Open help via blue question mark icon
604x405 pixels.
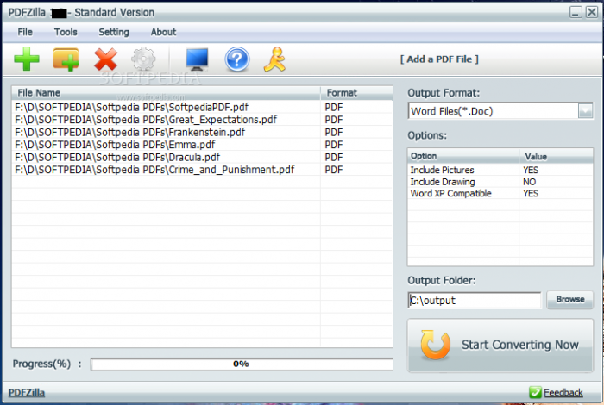tap(237, 59)
